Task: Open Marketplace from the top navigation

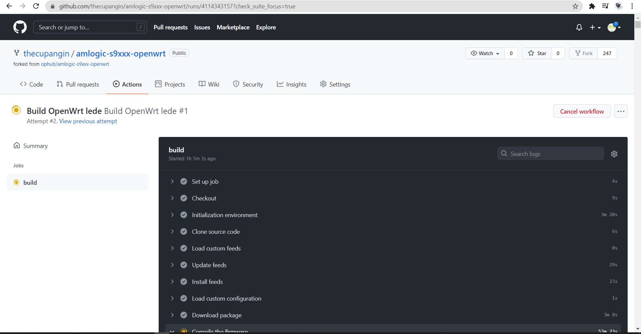Action: pyautogui.click(x=233, y=27)
